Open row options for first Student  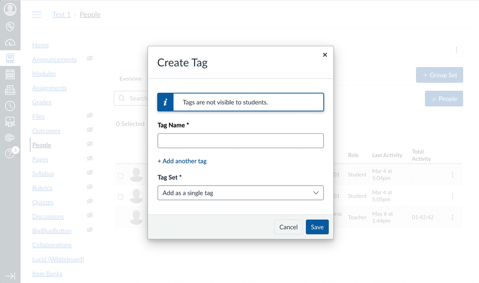[x=453, y=175]
